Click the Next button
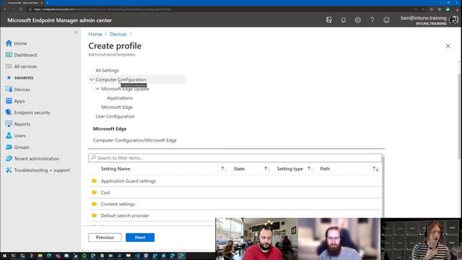Viewport: 462px width, 260px height. pyautogui.click(x=140, y=238)
